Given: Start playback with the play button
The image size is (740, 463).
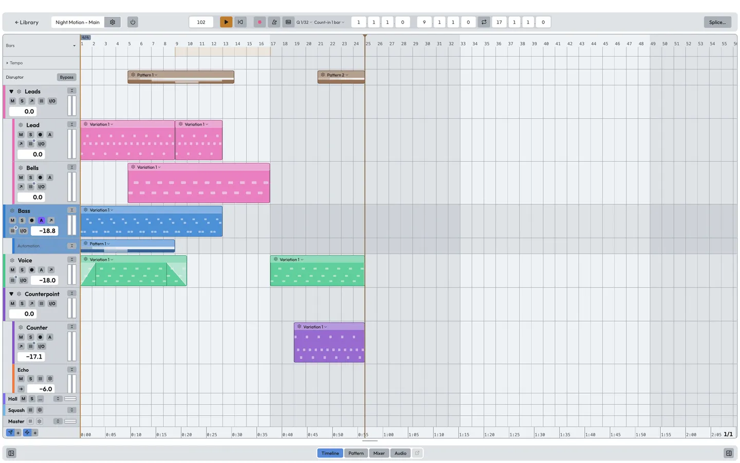Looking at the screenshot, I should pyautogui.click(x=226, y=22).
